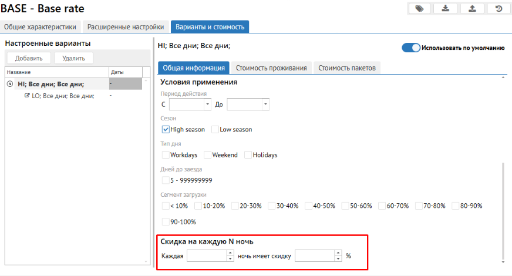
Task: Increase the Каждая night number spinner
Action: tap(230, 253)
